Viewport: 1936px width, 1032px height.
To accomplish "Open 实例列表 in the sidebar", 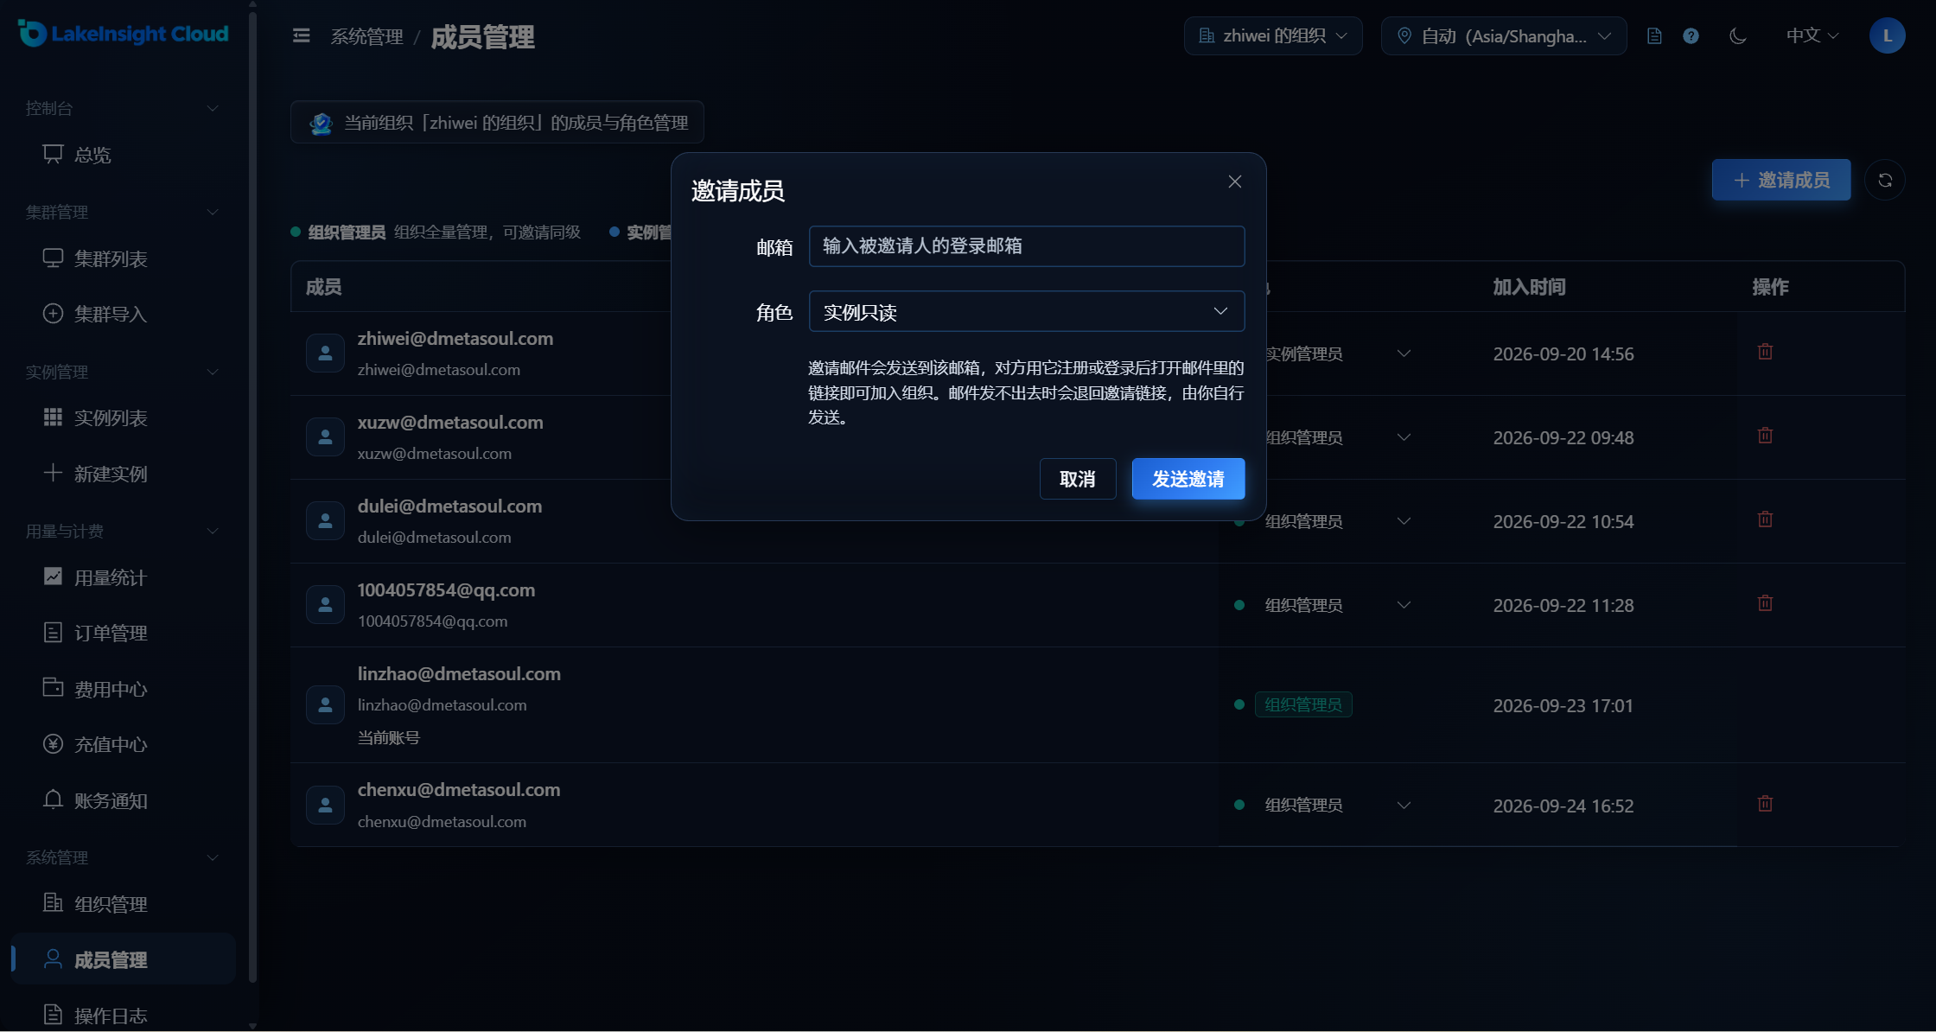I will (x=123, y=417).
